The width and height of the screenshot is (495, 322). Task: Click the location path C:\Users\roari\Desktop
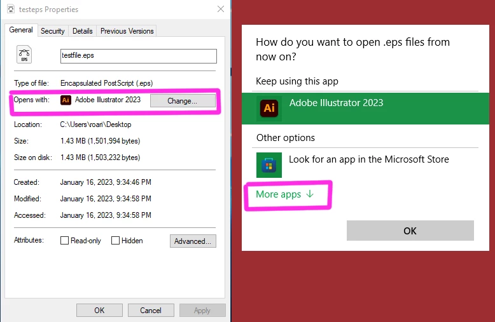(x=95, y=124)
